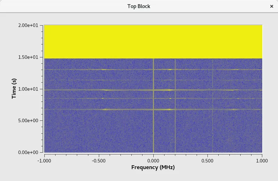The width and height of the screenshot is (278, 181).
Task: Click the '0.500' frequency axis value
Action: tap(207, 161)
